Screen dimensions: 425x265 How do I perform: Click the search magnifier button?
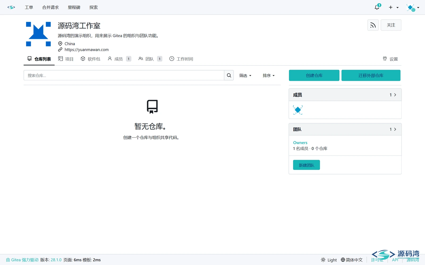pyautogui.click(x=229, y=76)
